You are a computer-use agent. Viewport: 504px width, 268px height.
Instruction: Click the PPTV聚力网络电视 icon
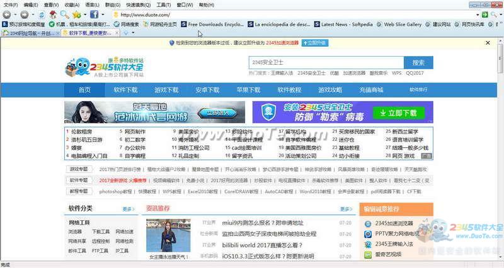368,234
